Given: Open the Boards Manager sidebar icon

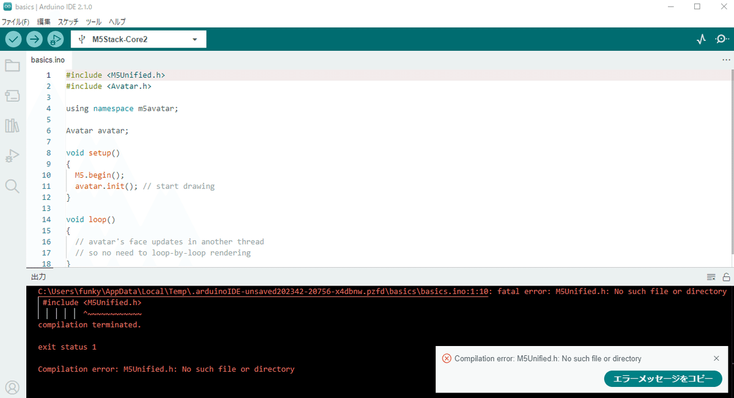Looking at the screenshot, I should tap(12, 95).
